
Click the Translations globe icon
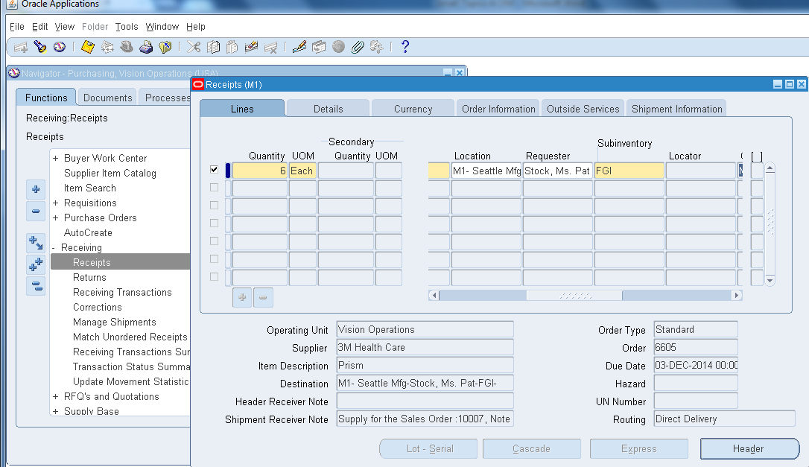click(338, 47)
